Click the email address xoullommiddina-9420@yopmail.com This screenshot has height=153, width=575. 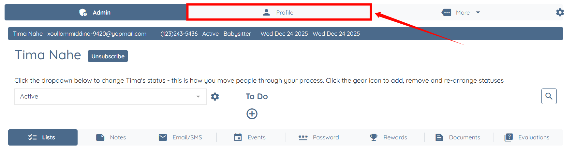pyautogui.click(x=97, y=34)
